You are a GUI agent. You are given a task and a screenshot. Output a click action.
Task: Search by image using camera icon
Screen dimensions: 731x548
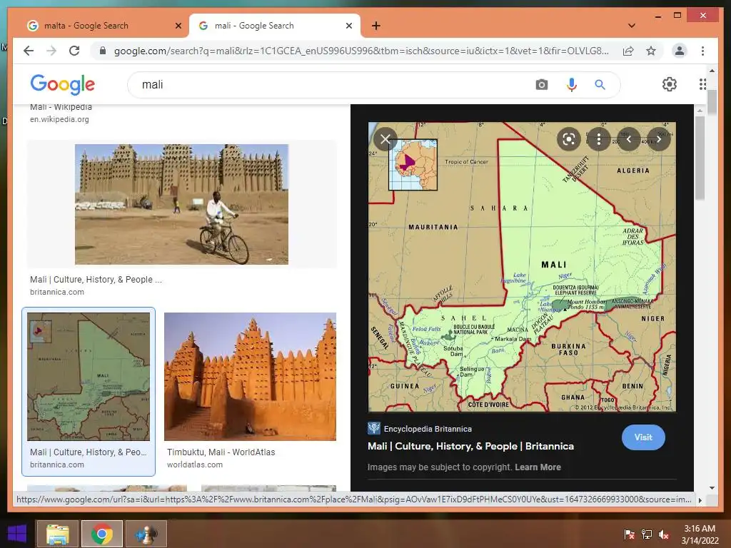[x=541, y=85]
